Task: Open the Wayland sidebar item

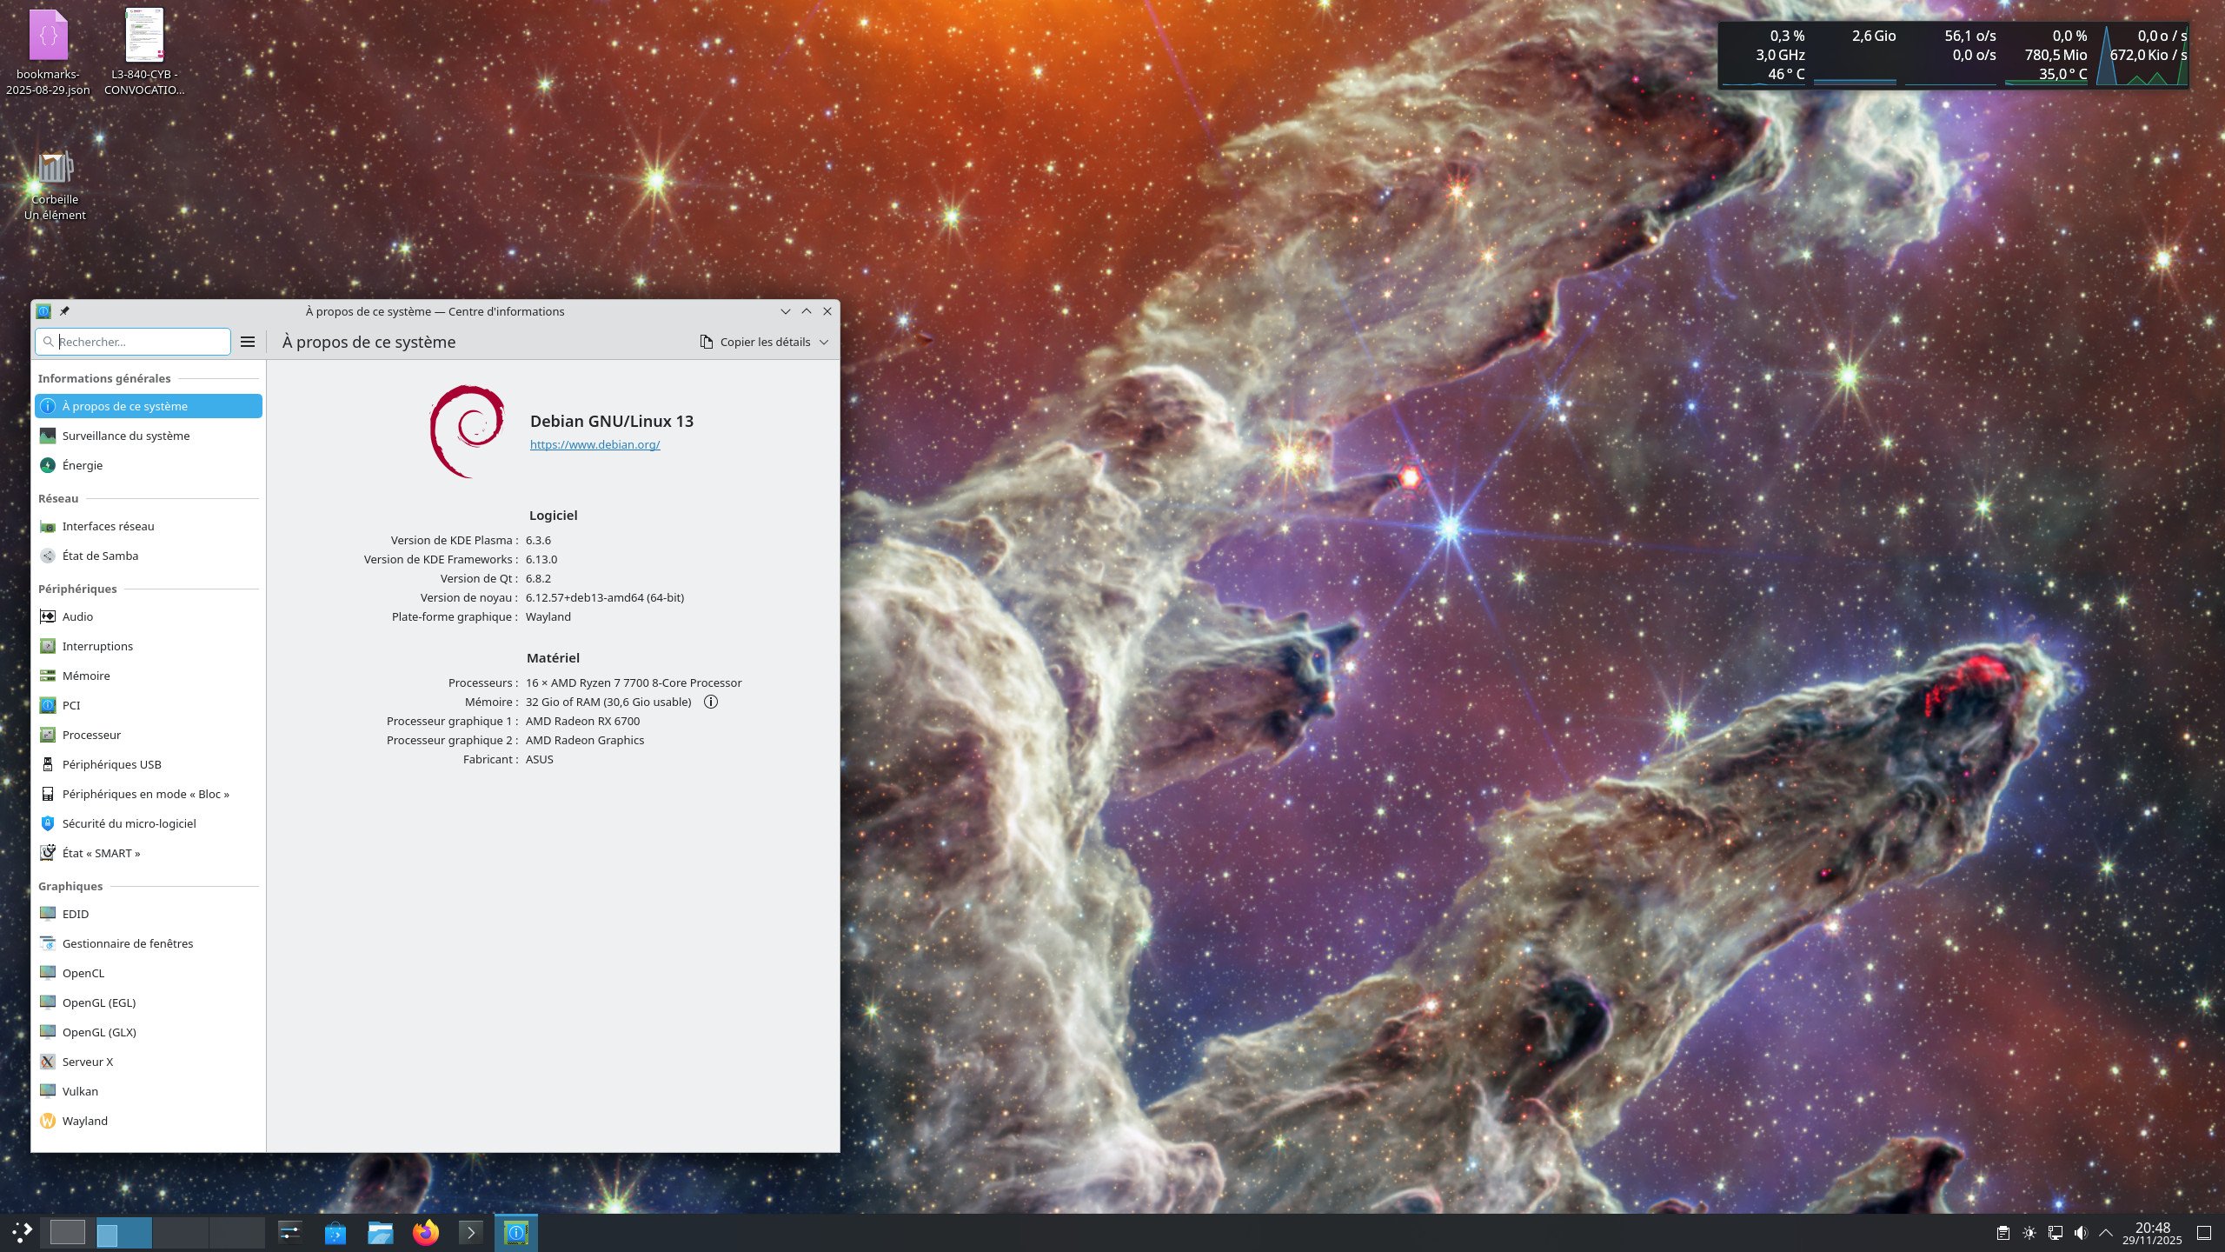Action: pos(84,1121)
